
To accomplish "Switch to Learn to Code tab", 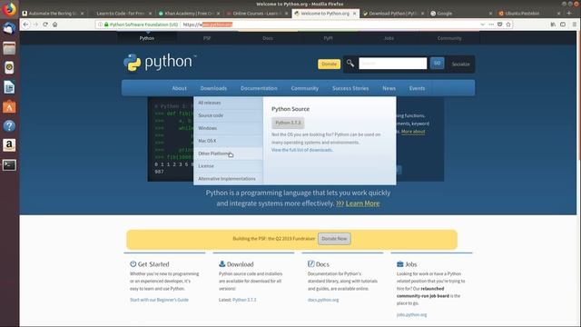I will [x=121, y=14].
